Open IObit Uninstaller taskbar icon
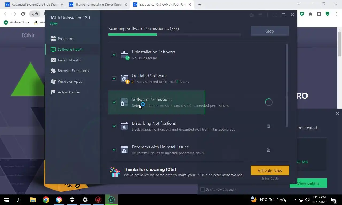Screen dimensions: 342x205 tap(111, 200)
